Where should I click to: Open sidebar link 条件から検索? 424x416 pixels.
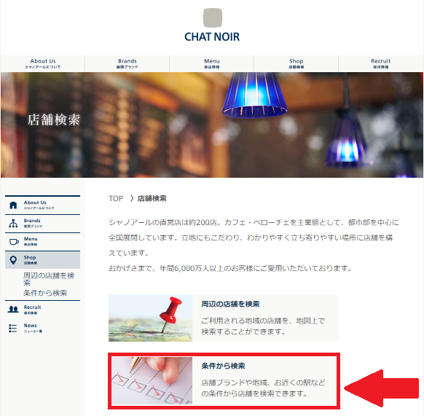45,293
